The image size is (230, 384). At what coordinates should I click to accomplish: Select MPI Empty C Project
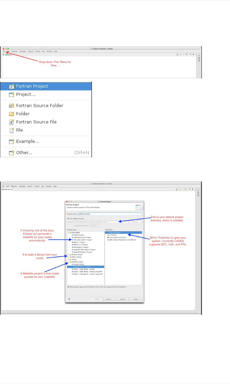(x=81, y=247)
